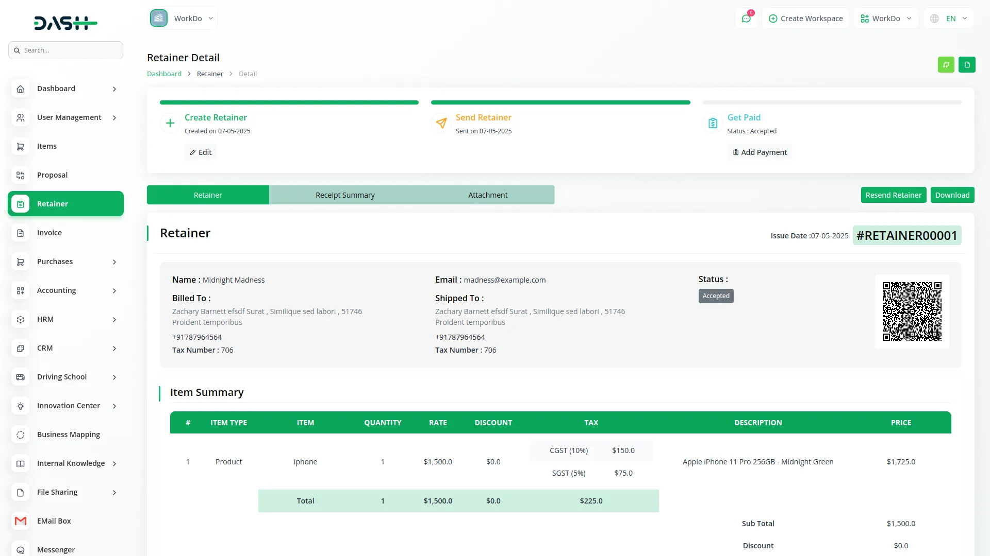Click the Dashboard breadcrumb link
The width and height of the screenshot is (990, 556).
[164, 74]
